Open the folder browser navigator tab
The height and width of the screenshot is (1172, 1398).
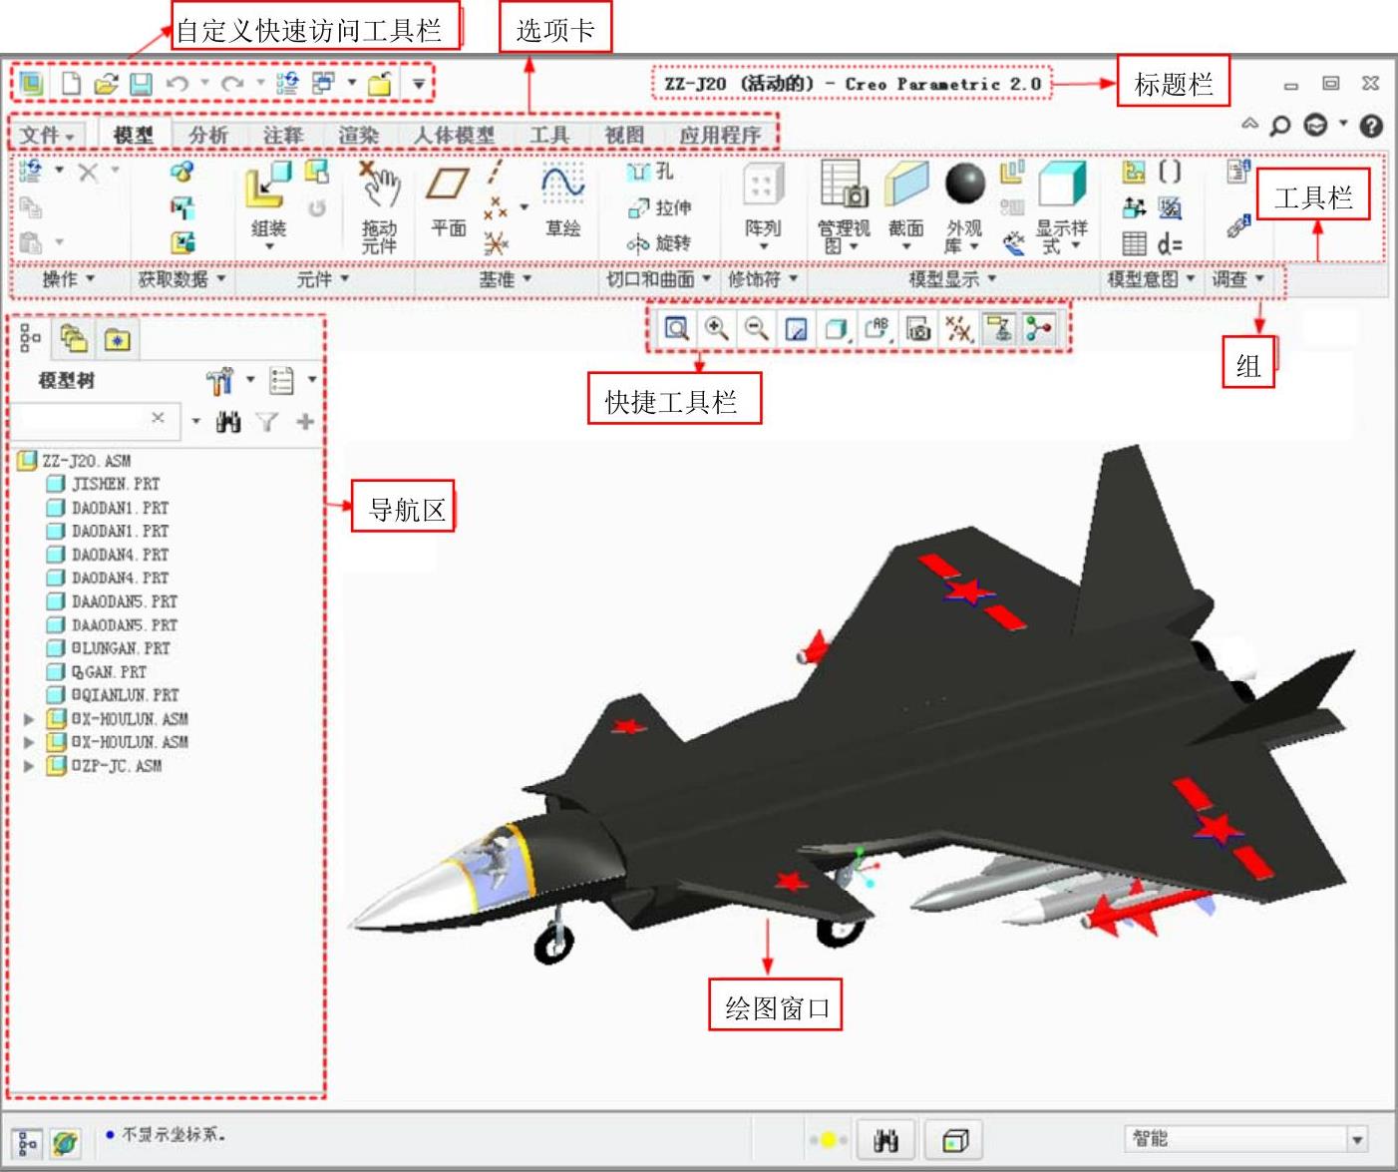click(74, 339)
